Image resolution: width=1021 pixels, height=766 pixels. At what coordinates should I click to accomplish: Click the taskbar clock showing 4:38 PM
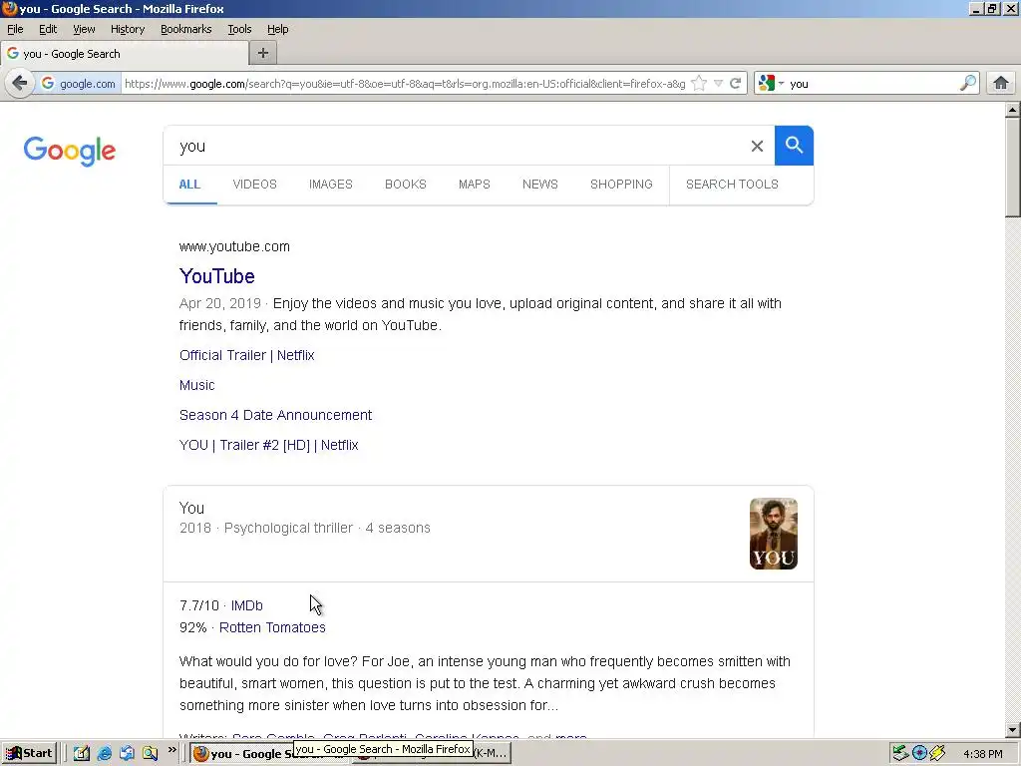(x=982, y=754)
